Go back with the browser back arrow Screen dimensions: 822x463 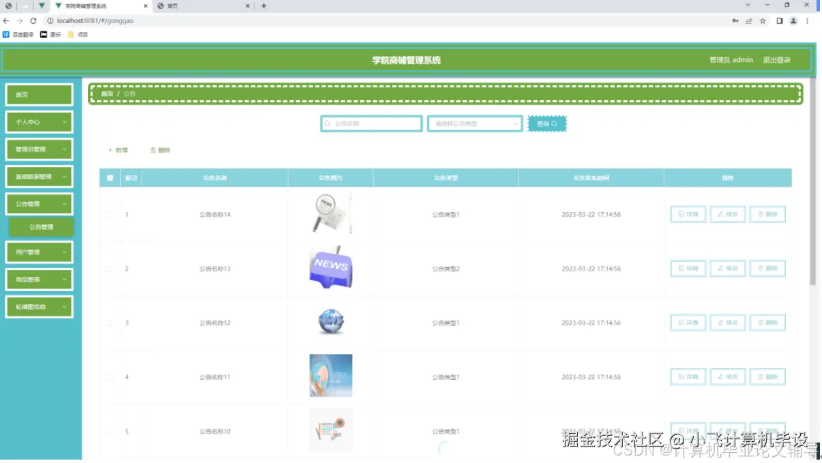[x=6, y=21]
